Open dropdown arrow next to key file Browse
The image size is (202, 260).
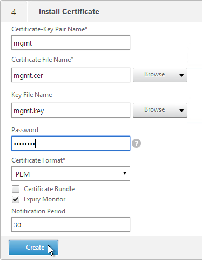(181, 110)
